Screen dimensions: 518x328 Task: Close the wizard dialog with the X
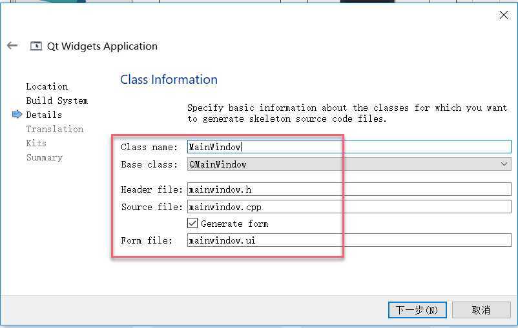[x=503, y=15]
